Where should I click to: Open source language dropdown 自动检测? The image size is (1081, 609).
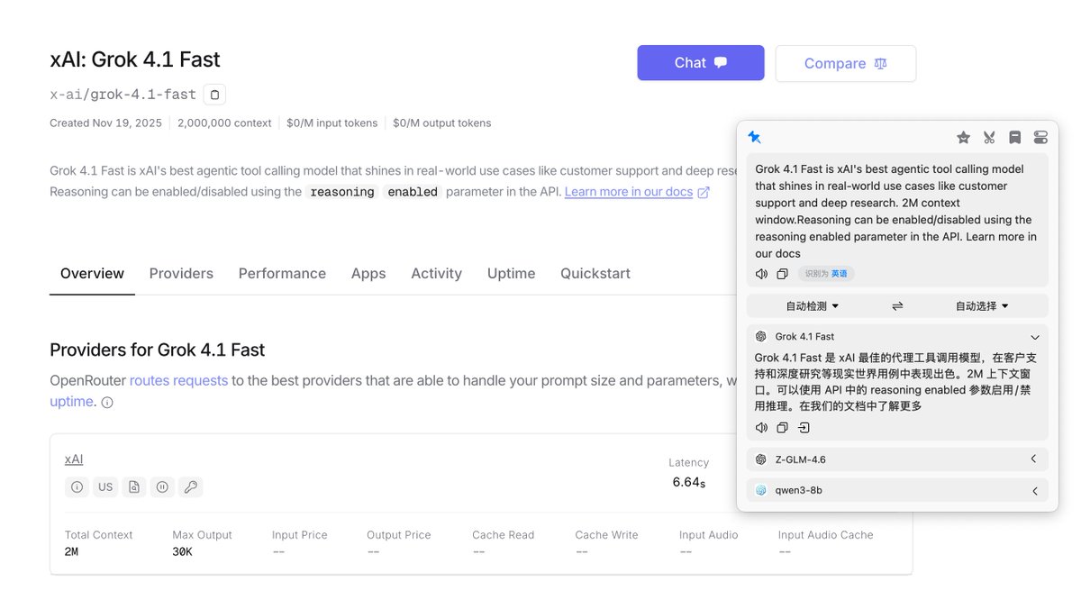coord(813,306)
